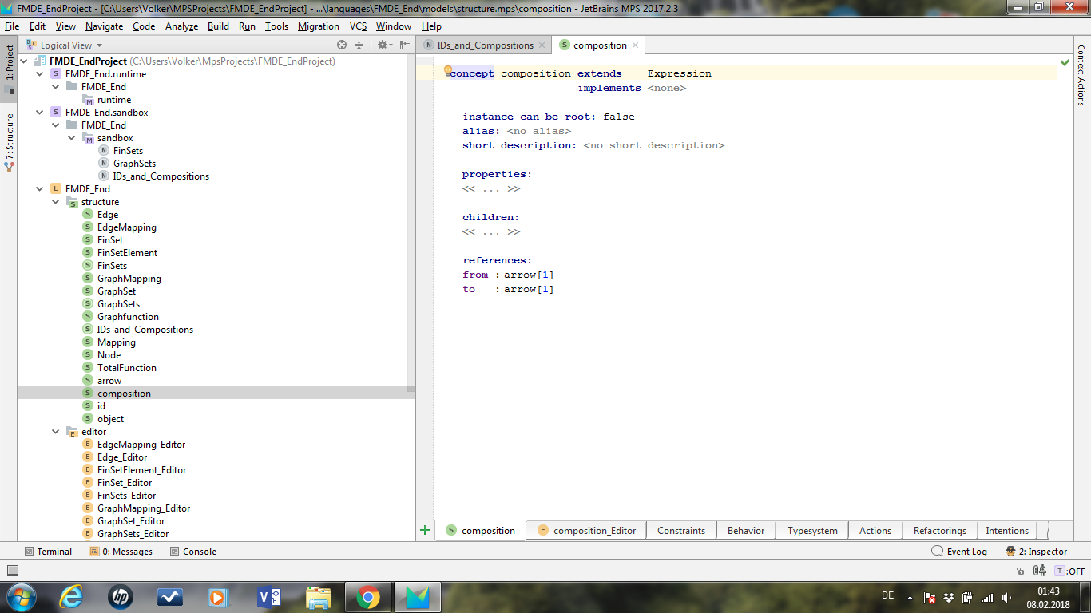Open the Migration menu
Image resolution: width=1091 pixels, height=613 pixels.
click(x=318, y=26)
